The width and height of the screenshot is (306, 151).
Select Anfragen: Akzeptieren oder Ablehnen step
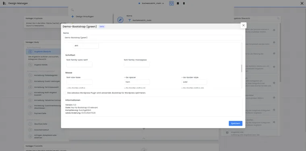pos(45,137)
